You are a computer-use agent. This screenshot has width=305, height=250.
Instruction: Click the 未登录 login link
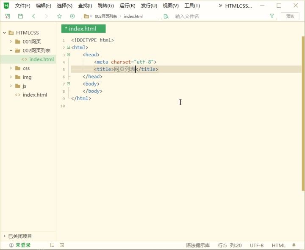23,245
